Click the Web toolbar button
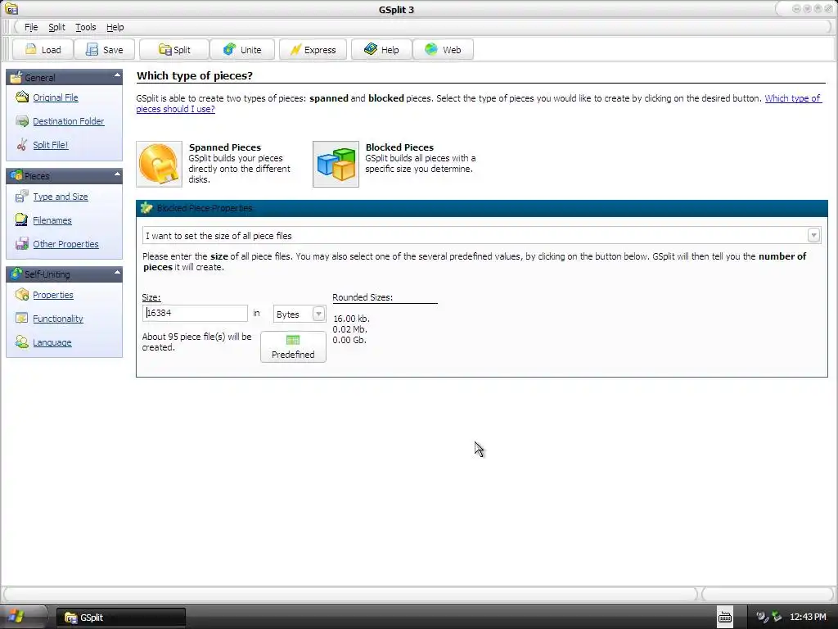Viewport: 838px width, 629px height. click(443, 50)
